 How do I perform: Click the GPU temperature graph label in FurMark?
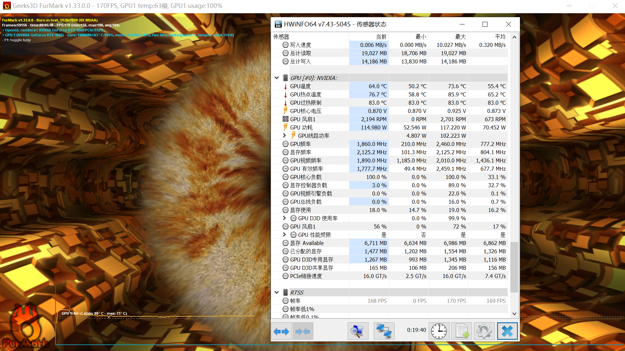[x=94, y=313]
